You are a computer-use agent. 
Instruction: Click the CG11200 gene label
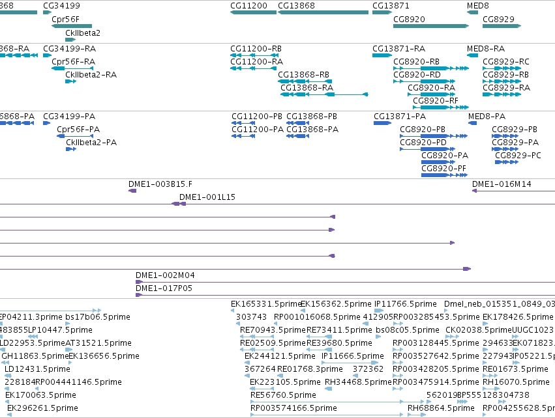point(248,6)
